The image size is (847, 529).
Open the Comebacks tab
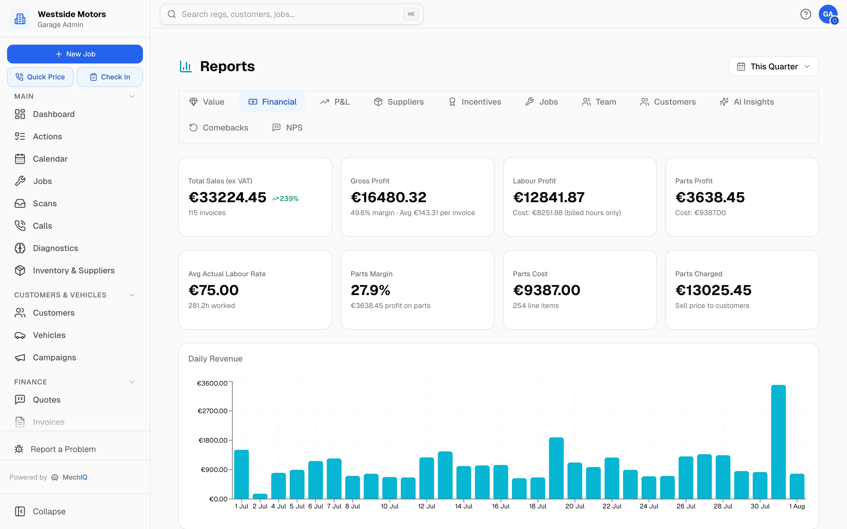(219, 128)
